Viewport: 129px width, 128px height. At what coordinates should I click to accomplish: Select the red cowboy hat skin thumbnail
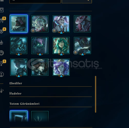82,24
